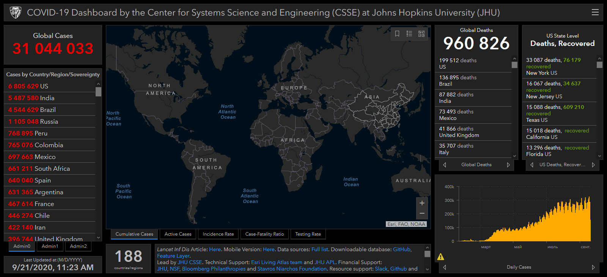This screenshot has height=277, width=607.
Task: Select the '5 487 580 India' row
Action: (x=50, y=98)
